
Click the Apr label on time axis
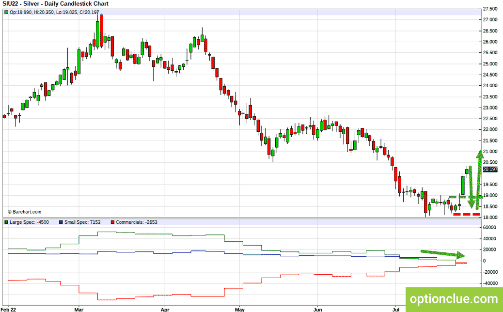tap(165, 310)
